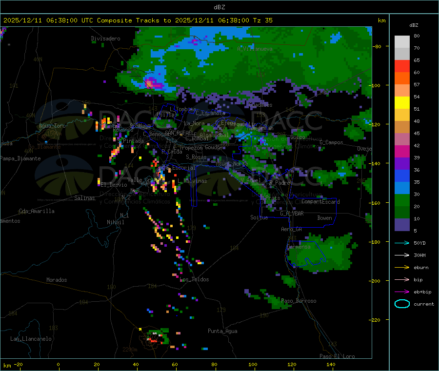Select the light gray top swatch of dBZ scale
The height and width of the screenshot is (371, 439).
click(x=402, y=42)
